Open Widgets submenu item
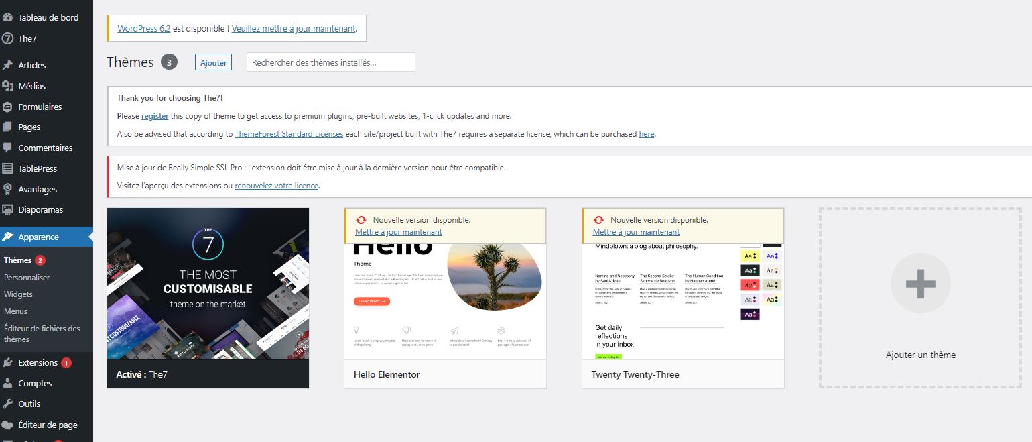This screenshot has width=1032, height=442. tap(18, 294)
